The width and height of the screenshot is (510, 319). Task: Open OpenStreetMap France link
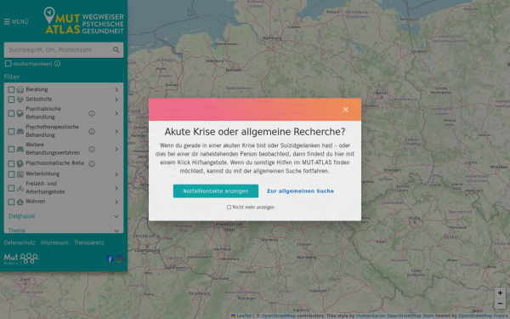[x=483, y=316]
